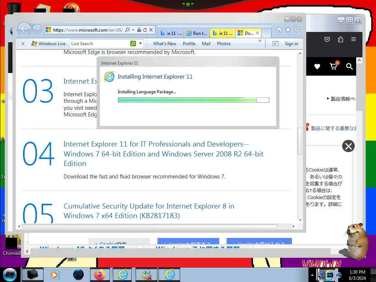Expand the Live Search options dropdown

[x=141, y=43]
